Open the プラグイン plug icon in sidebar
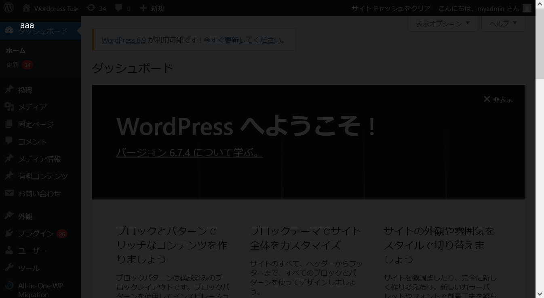The image size is (544, 298). [x=9, y=233]
